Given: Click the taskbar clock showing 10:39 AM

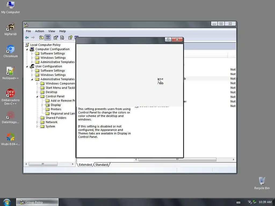Looking at the screenshot, I should 265,202.
